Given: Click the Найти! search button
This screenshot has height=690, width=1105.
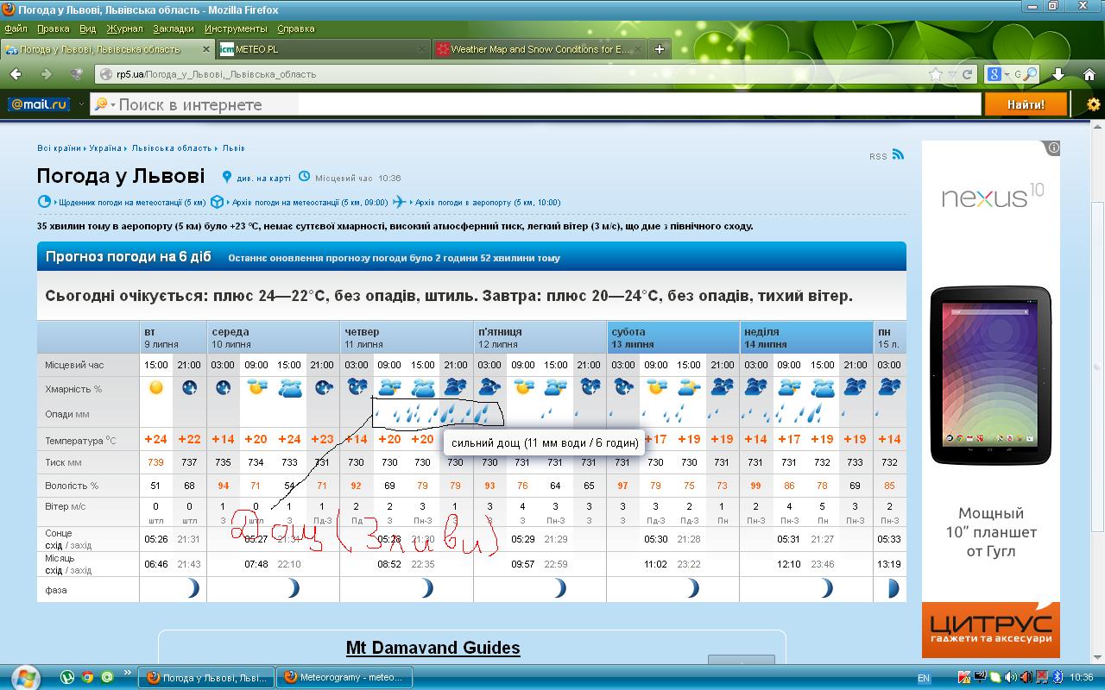Looking at the screenshot, I should [1025, 104].
